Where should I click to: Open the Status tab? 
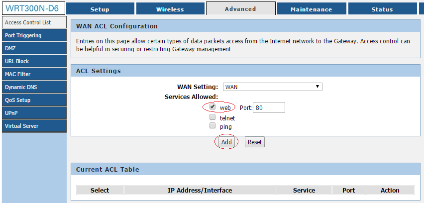(382, 9)
